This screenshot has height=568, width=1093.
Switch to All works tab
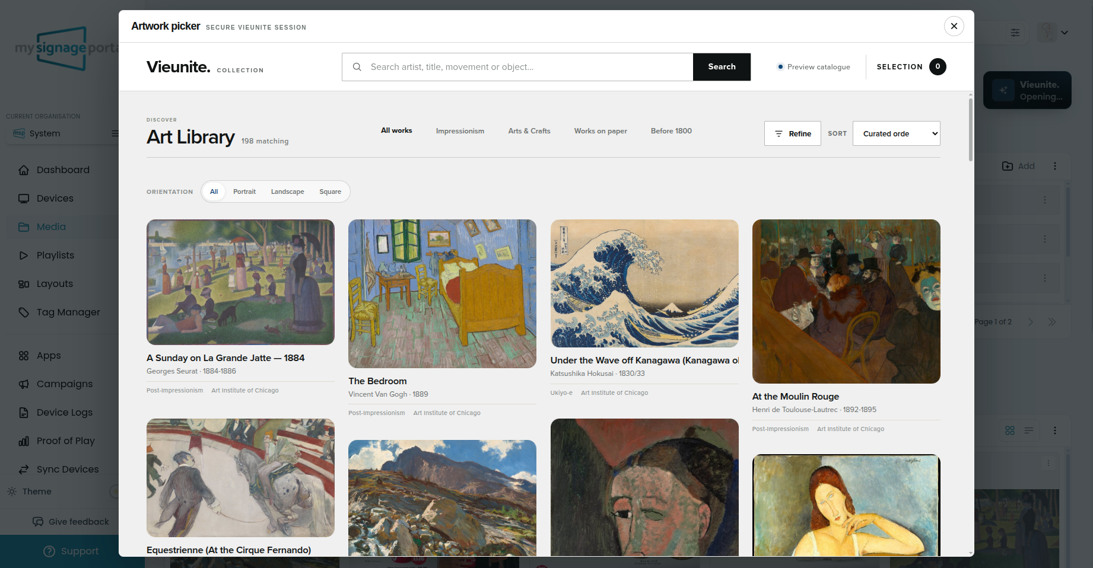396,130
